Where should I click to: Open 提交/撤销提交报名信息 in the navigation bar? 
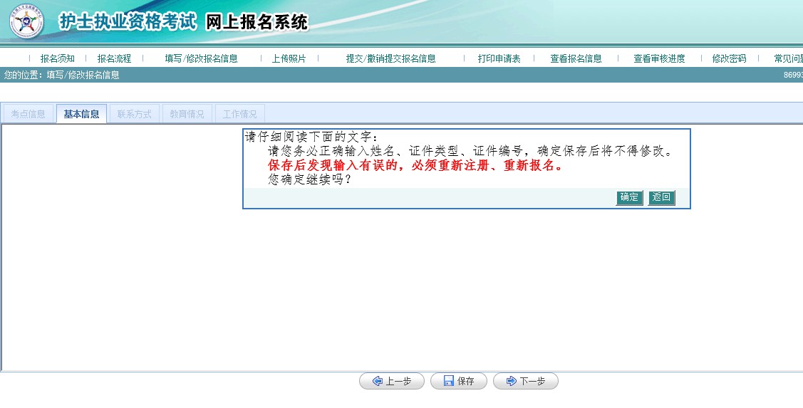[x=390, y=58]
